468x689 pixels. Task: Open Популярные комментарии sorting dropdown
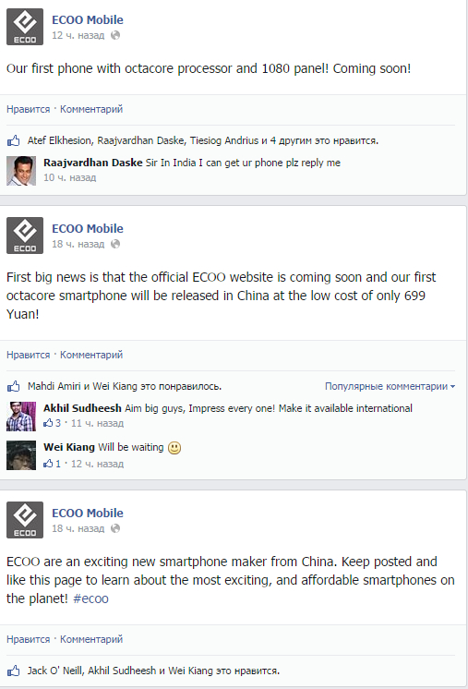point(390,386)
